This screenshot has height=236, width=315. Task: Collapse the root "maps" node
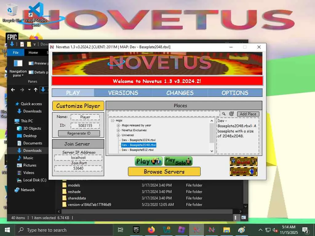point(112,120)
